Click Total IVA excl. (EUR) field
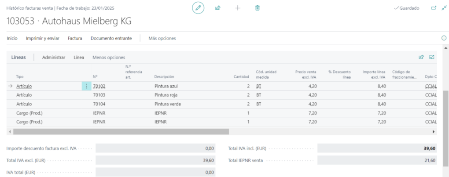Screen dimensions: 449x177 (x=155, y=160)
